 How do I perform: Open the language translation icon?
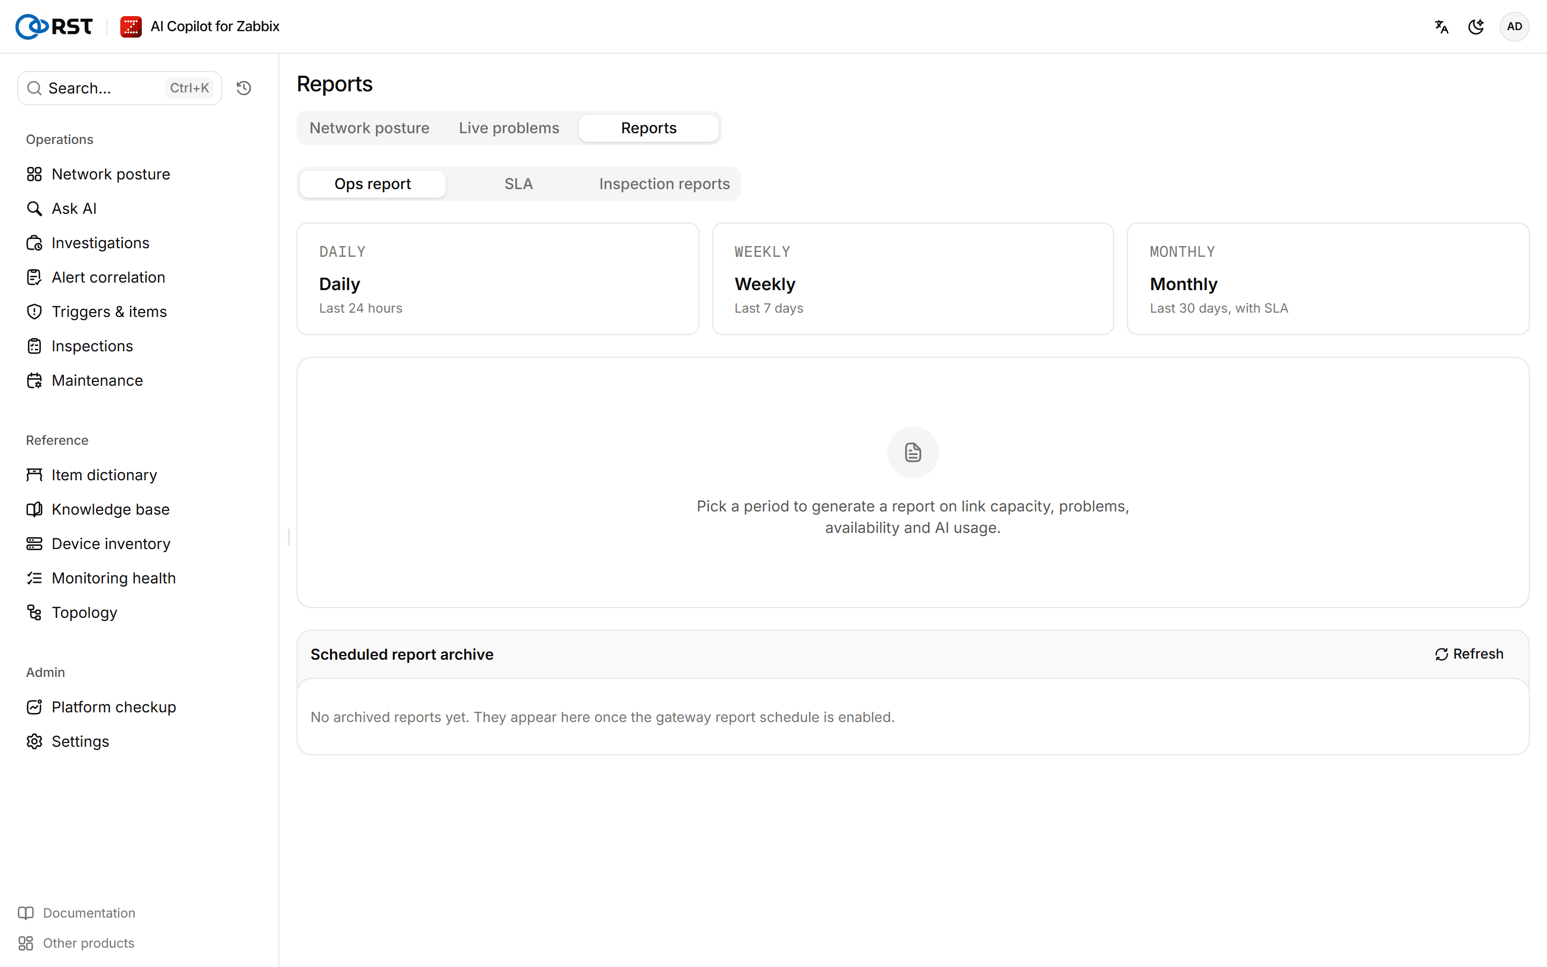1442,26
